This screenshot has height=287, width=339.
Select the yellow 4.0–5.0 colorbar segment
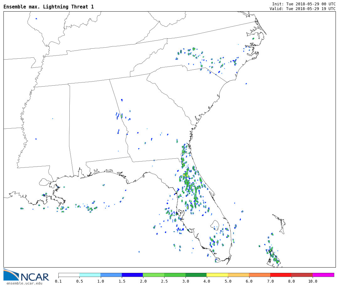[x=217, y=275]
